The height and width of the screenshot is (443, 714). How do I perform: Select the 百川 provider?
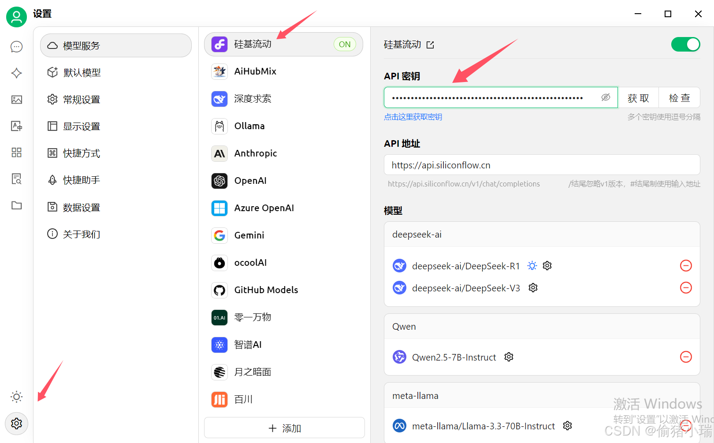click(283, 399)
